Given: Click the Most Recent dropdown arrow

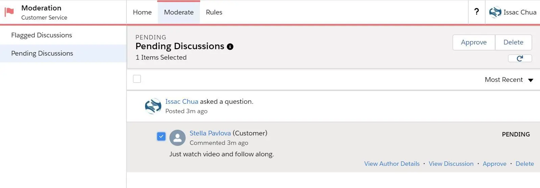Looking at the screenshot, I should click(531, 80).
